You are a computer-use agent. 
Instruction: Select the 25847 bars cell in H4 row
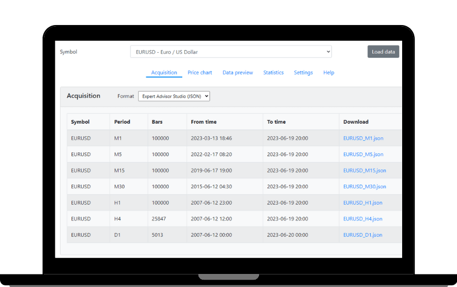click(159, 219)
